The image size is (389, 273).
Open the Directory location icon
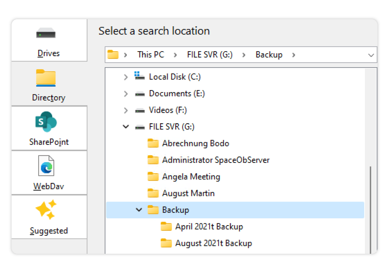point(46,78)
